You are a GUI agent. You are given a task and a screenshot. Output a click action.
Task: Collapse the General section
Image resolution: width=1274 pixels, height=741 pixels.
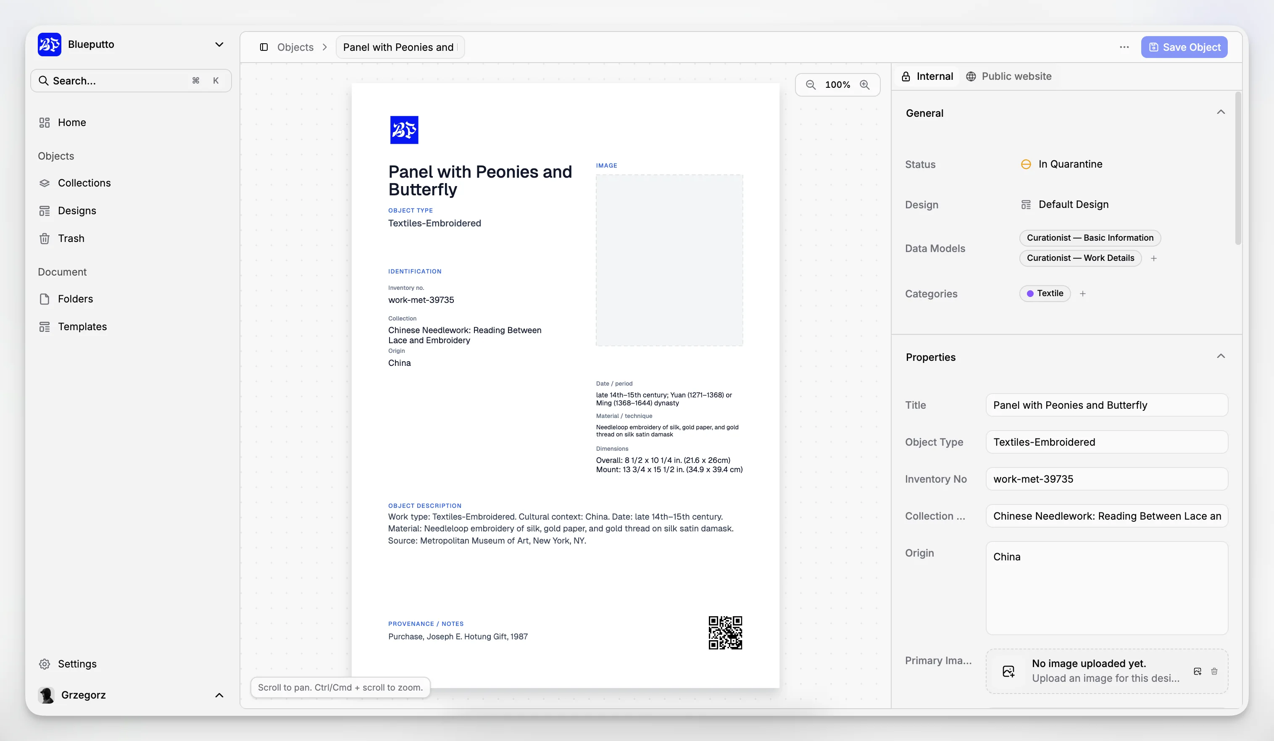pyautogui.click(x=1220, y=112)
